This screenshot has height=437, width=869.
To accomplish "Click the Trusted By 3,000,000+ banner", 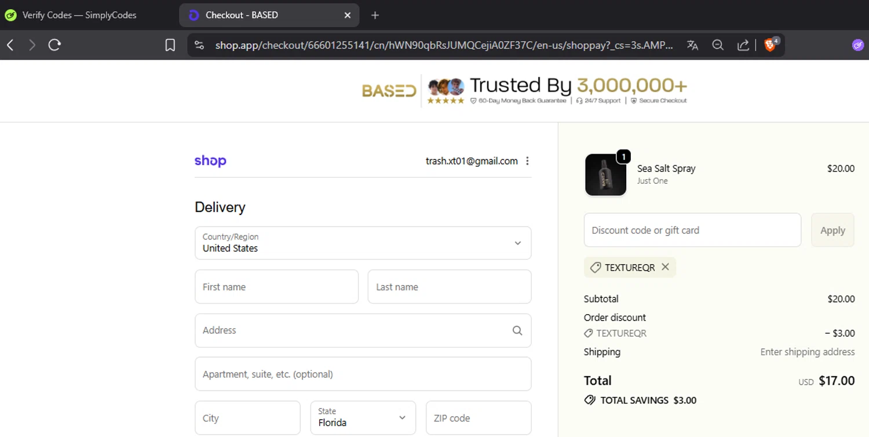I will 578,86.
